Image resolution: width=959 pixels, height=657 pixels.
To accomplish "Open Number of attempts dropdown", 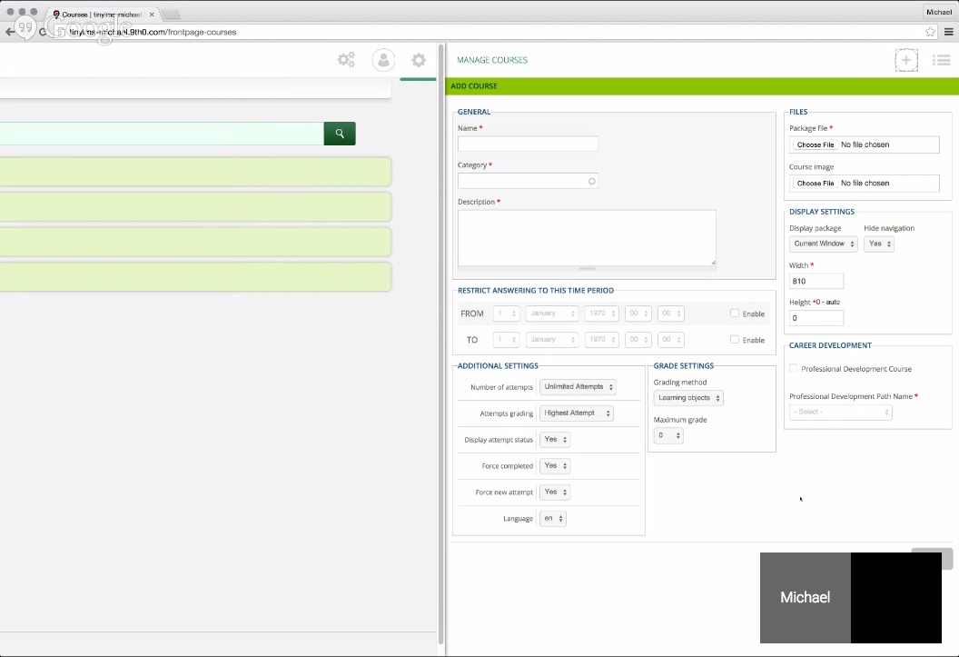I will (578, 386).
